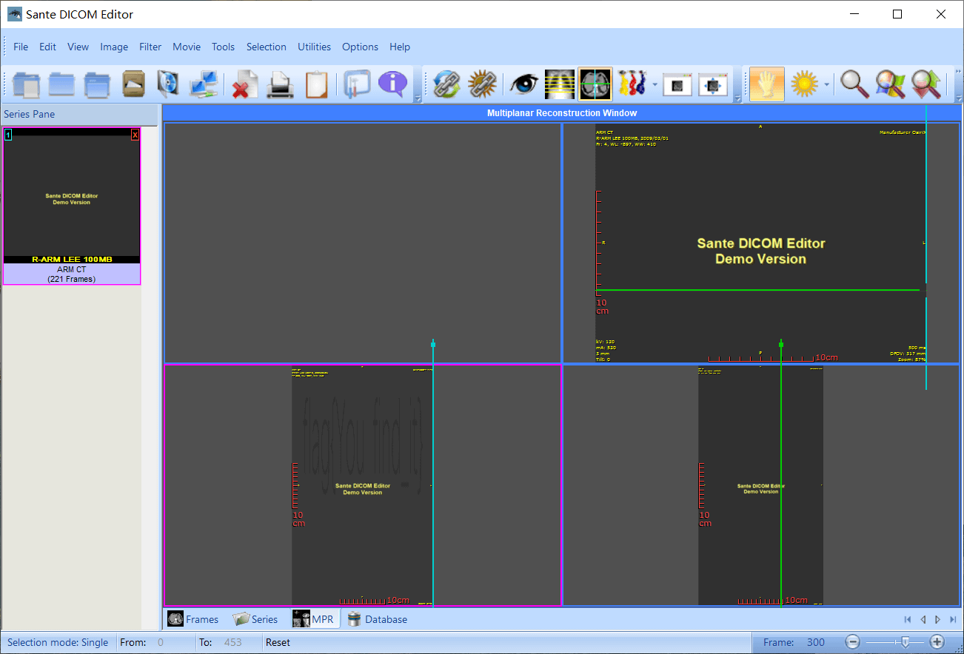Open the Filter menu

150,47
